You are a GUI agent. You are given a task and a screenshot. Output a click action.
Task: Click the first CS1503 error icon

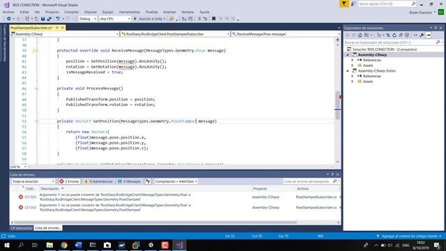21,197
